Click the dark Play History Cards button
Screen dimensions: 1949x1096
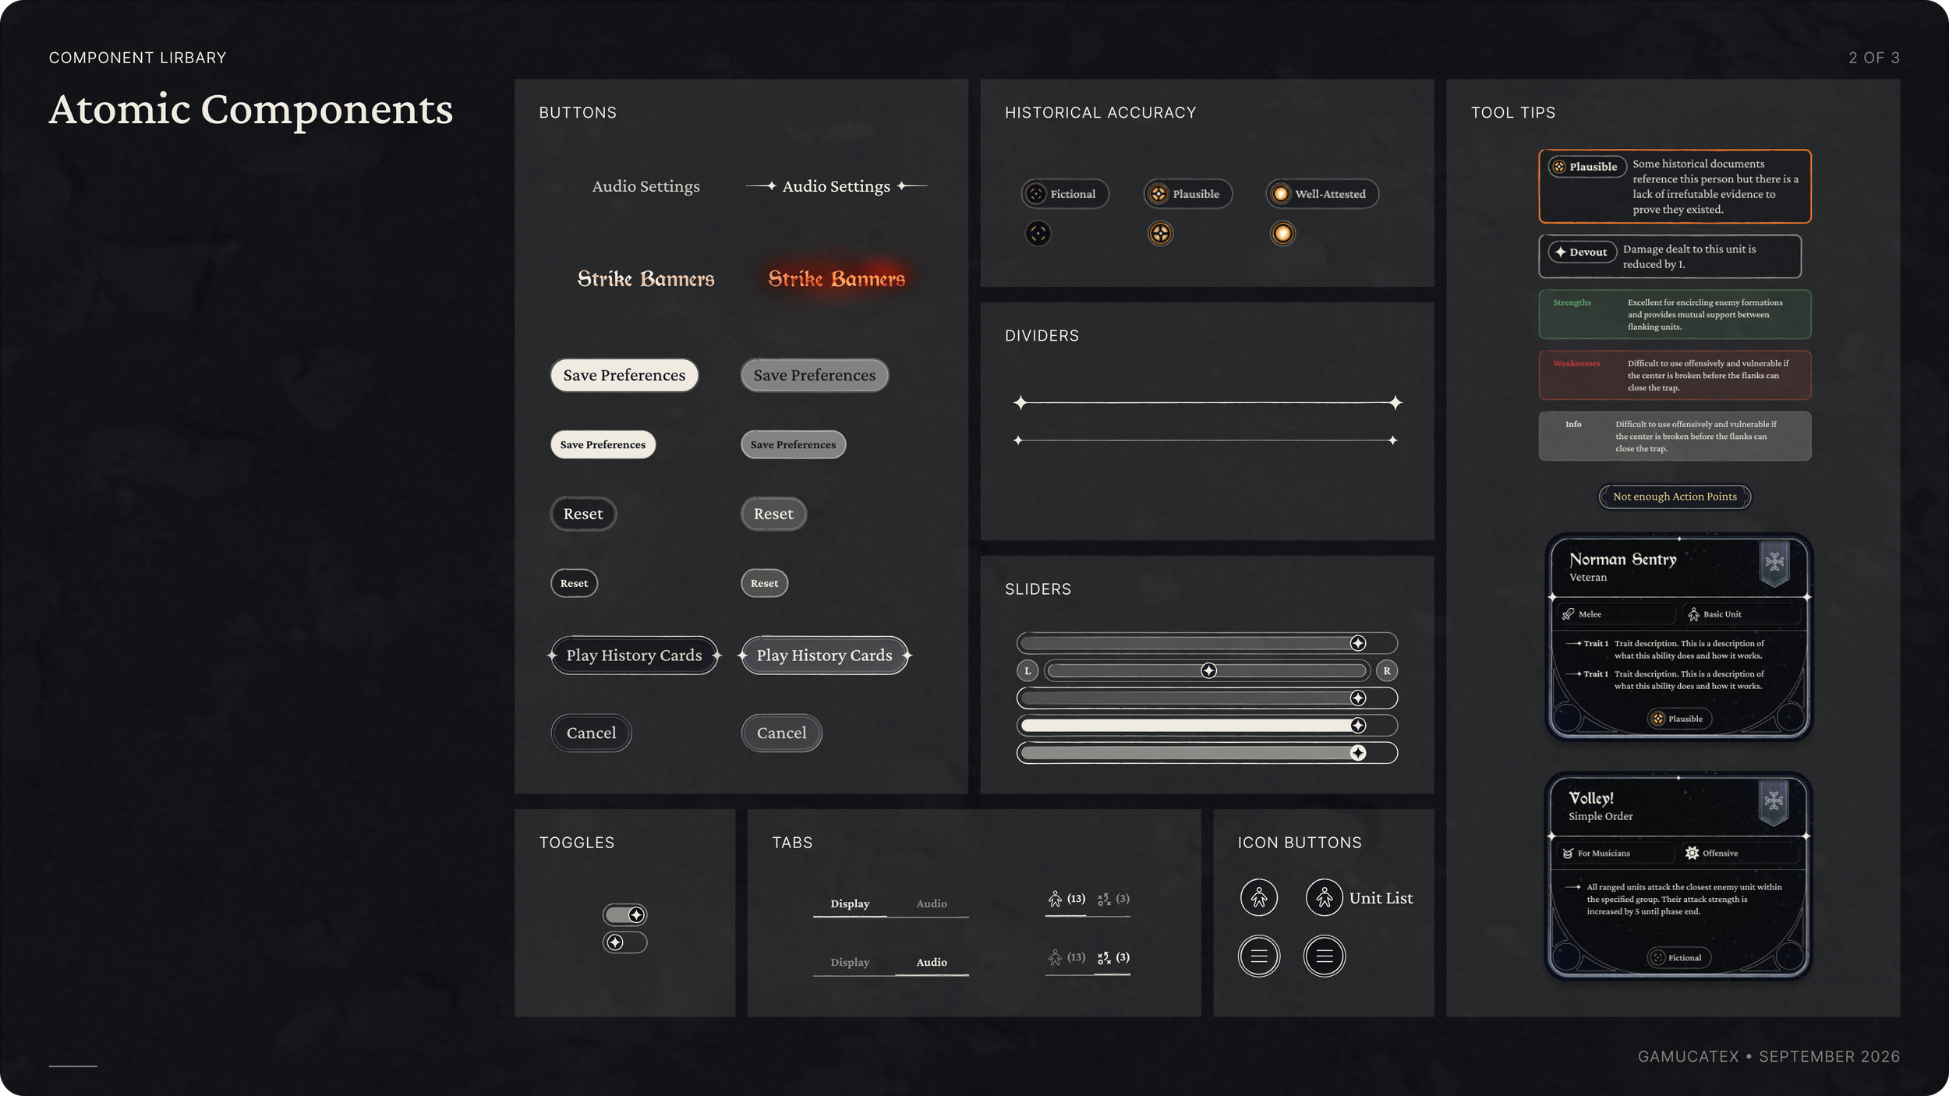[634, 656]
